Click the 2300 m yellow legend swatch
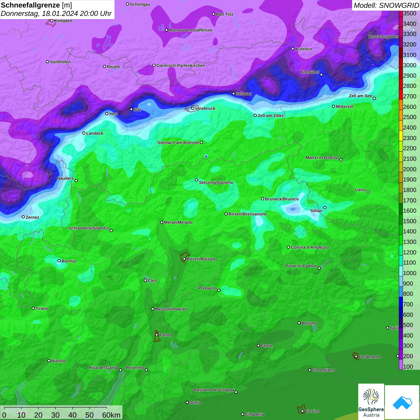This screenshot has height=420, width=420. tap(401, 136)
